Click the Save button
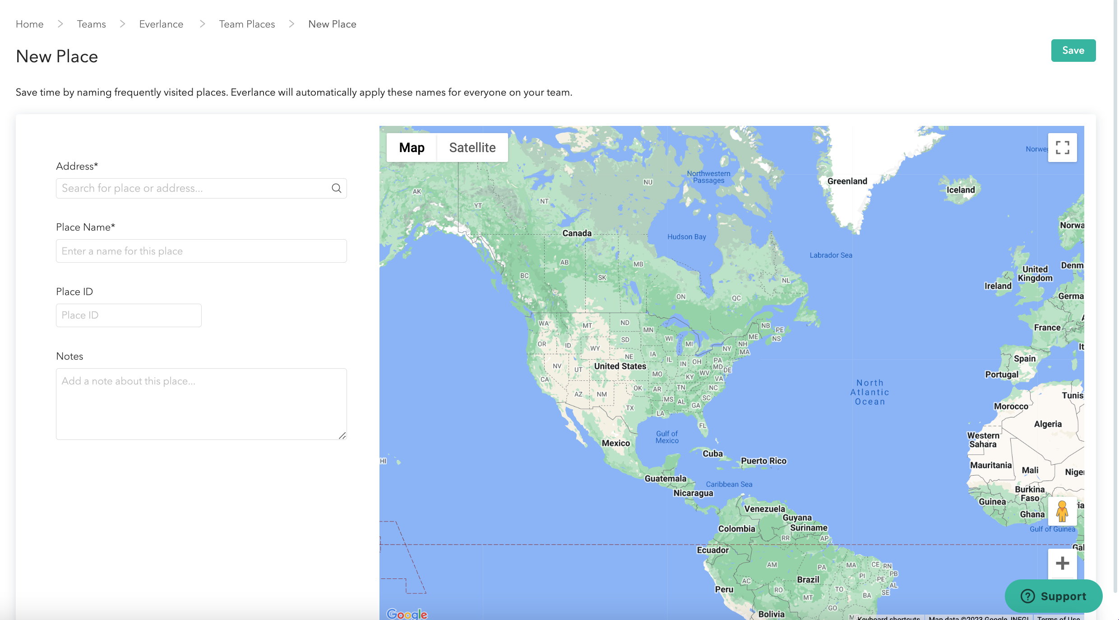Image resolution: width=1119 pixels, height=620 pixels. pos(1073,51)
